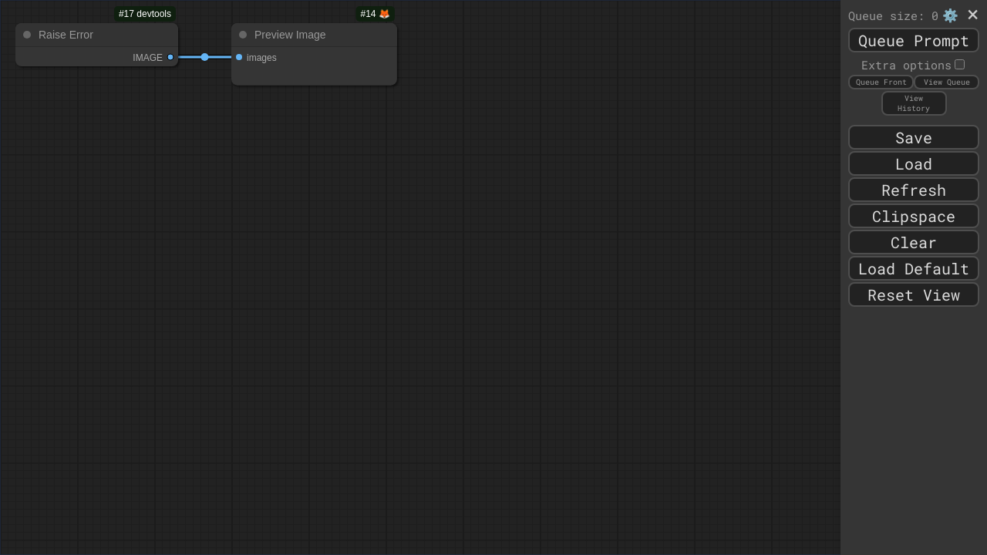Close the queue menu panel
987x555 pixels.
coord(972,15)
